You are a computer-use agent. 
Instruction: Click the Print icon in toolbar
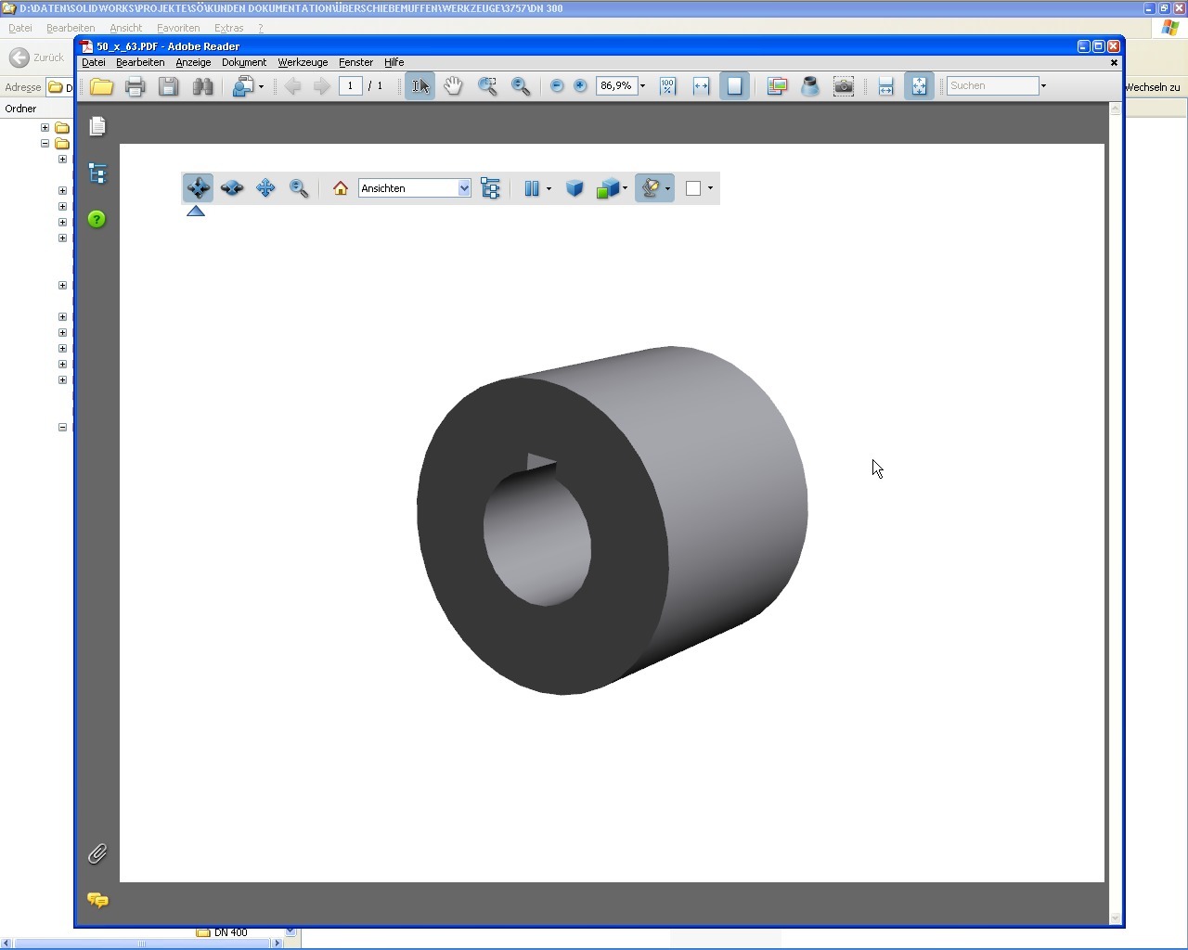point(135,86)
